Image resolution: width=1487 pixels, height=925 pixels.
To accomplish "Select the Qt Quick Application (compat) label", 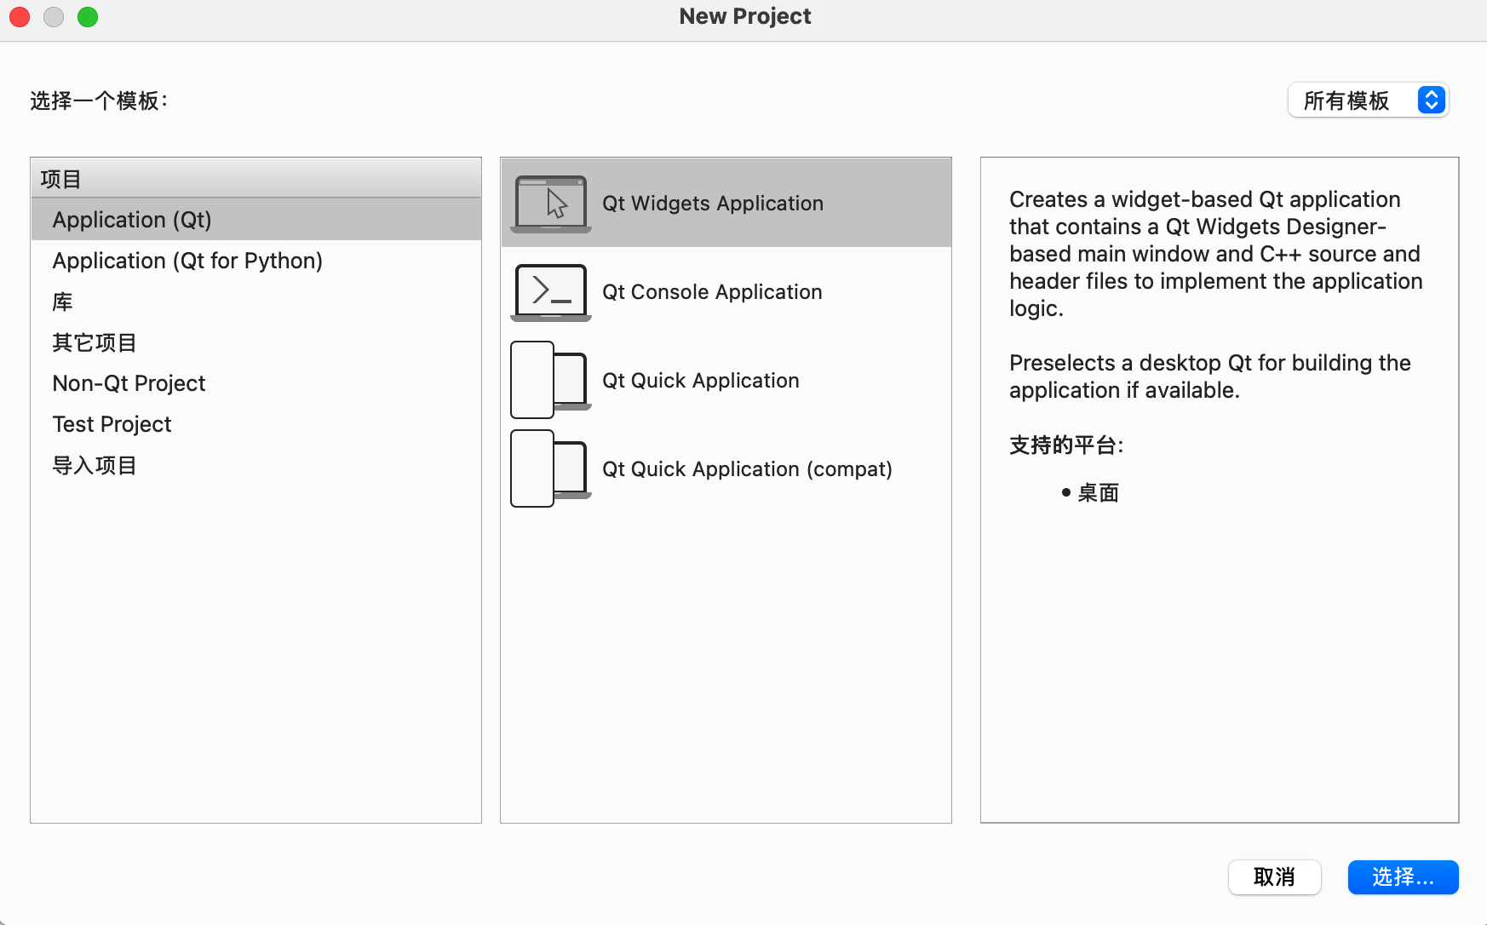I will [x=747, y=469].
